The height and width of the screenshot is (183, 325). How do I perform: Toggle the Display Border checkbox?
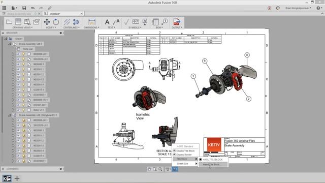pyautogui.click(x=174, y=155)
